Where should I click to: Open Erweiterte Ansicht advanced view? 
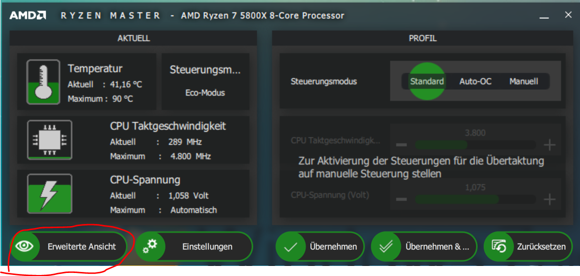(x=69, y=246)
